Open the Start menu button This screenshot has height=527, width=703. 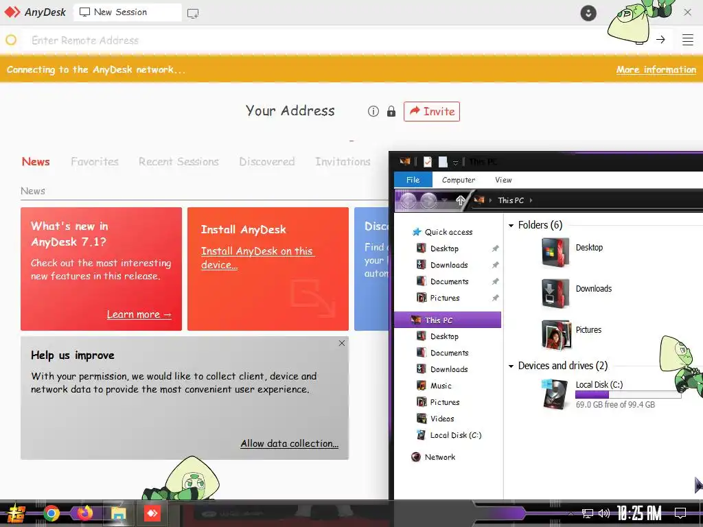click(x=15, y=513)
